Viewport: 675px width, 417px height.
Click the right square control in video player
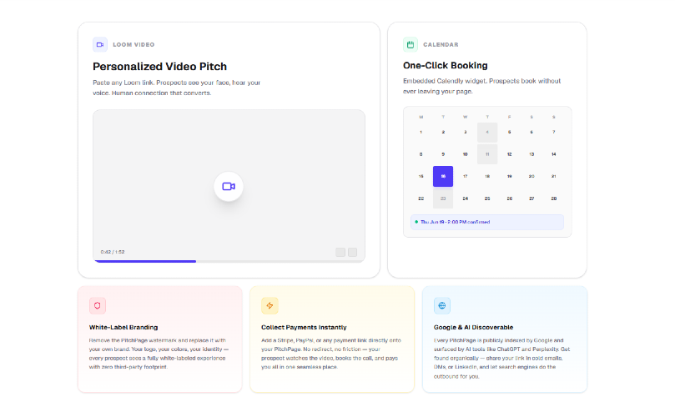[353, 252]
